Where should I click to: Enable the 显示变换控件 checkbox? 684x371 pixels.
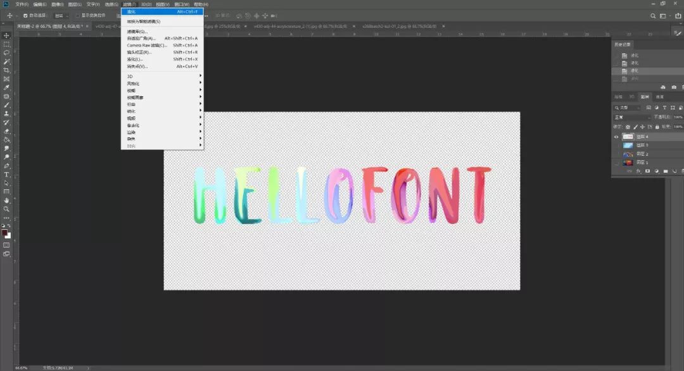77,15
